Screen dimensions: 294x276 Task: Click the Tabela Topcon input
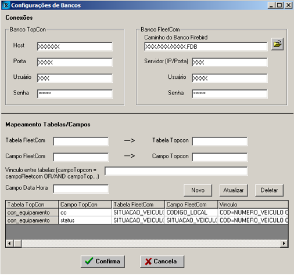220,141
